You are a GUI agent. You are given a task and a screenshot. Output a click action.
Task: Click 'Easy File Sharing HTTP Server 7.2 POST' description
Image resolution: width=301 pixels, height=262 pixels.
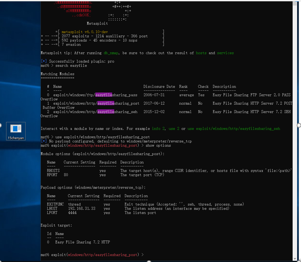coord(252,103)
